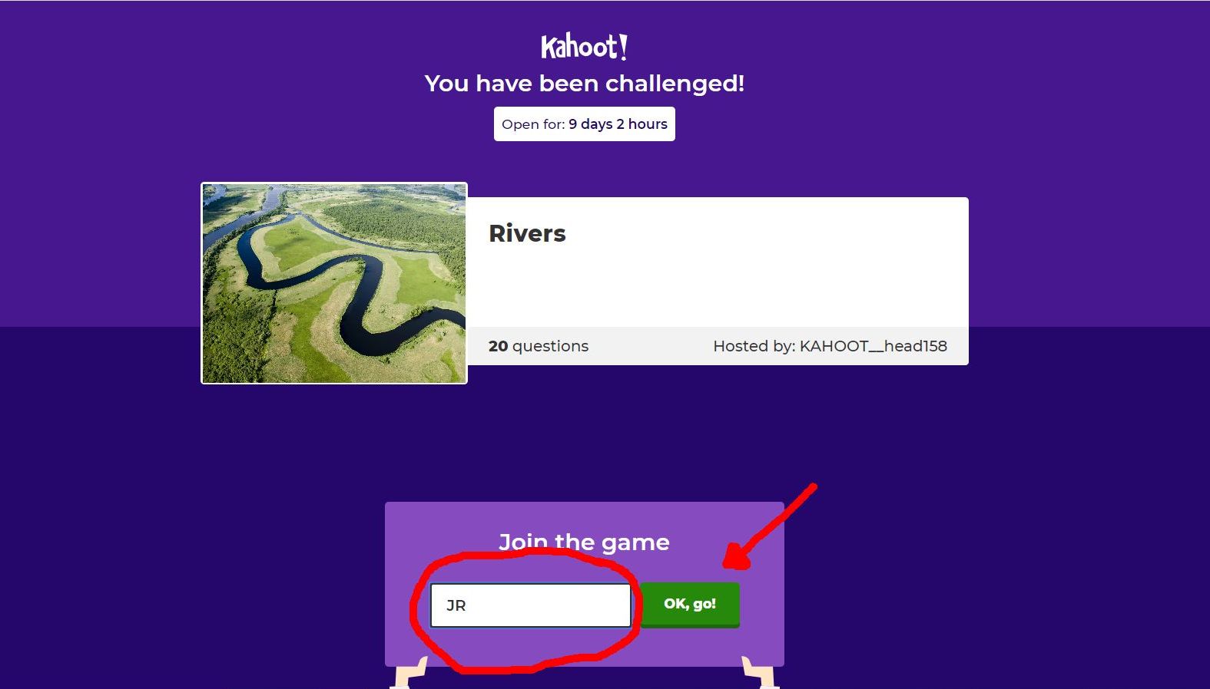Open host name KAHOOT__head158
Image resolution: width=1210 pixels, height=689 pixels.
(x=873, y=346)
